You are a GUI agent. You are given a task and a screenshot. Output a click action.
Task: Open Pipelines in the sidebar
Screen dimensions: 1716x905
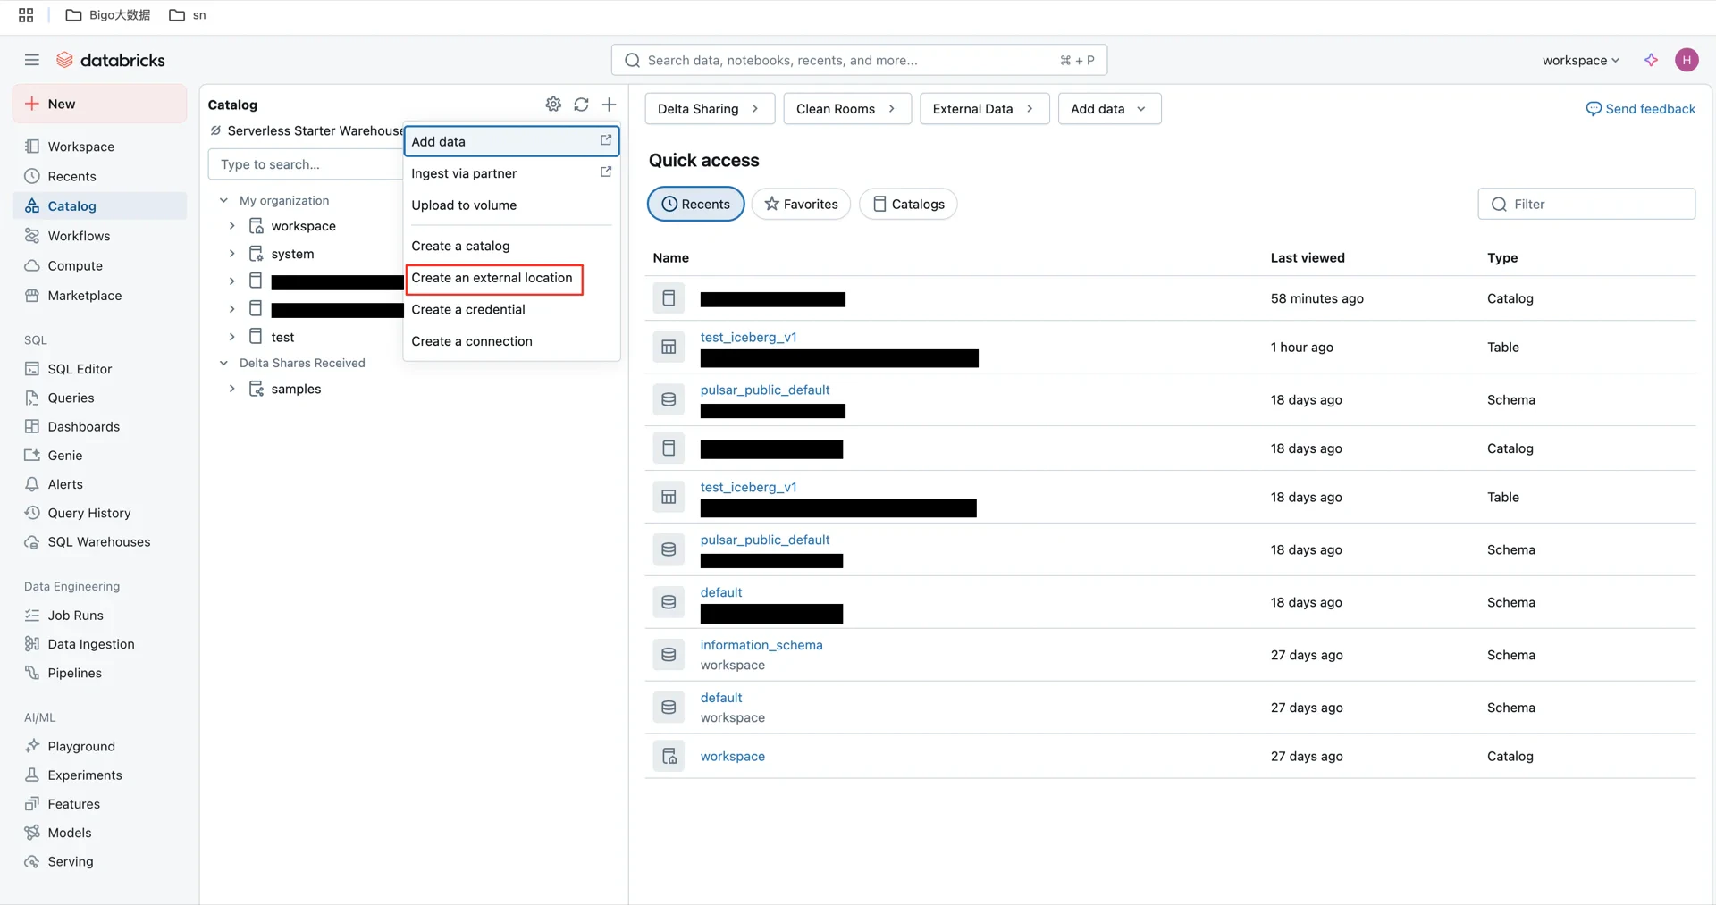99,673
